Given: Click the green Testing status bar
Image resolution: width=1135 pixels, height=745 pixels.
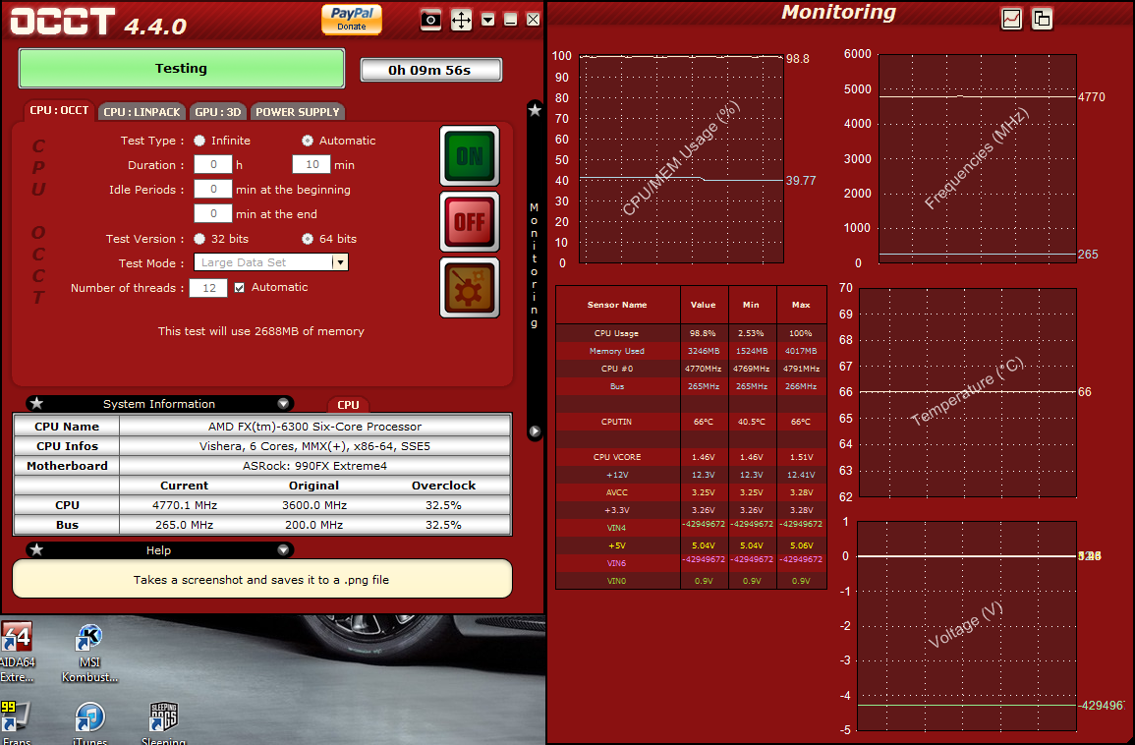Looking at the screenshot, I should pos(181,68).
